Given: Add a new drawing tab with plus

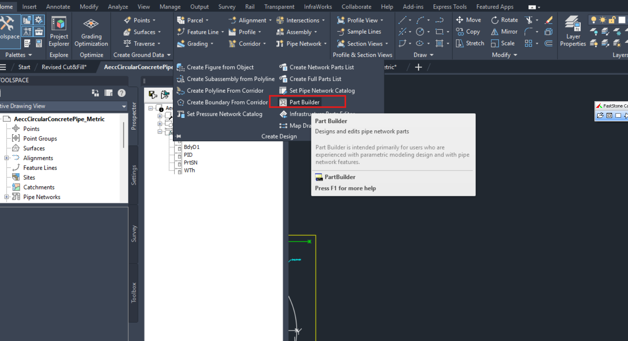Looking at the screenshot, I should [419, 67].
